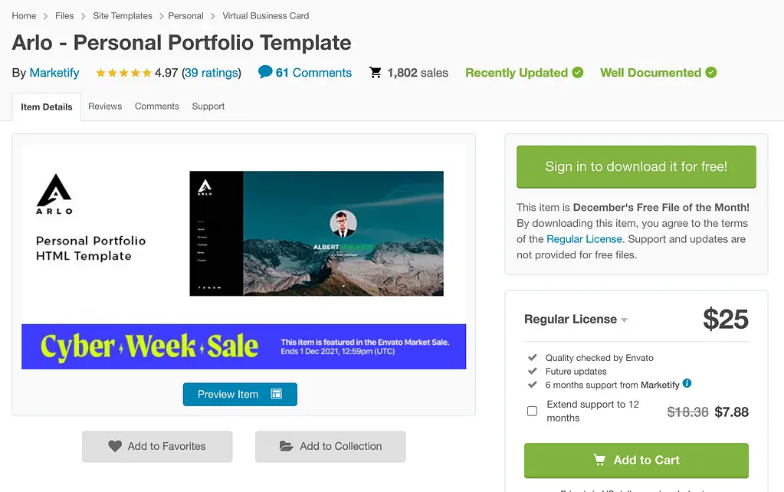Select the Support tab
The width and height of the screenshot is (784, 492).
[x=208, y=107]
